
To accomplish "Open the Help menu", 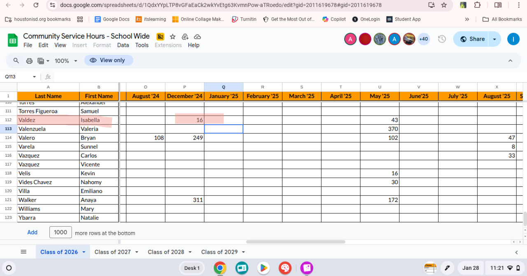I will (194, 45).
